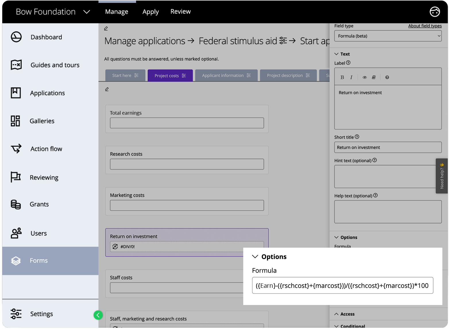Open the Need help panel

(x=442, y=176)
